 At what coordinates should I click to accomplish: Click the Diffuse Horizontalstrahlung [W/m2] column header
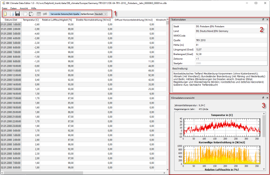(134, 20)
